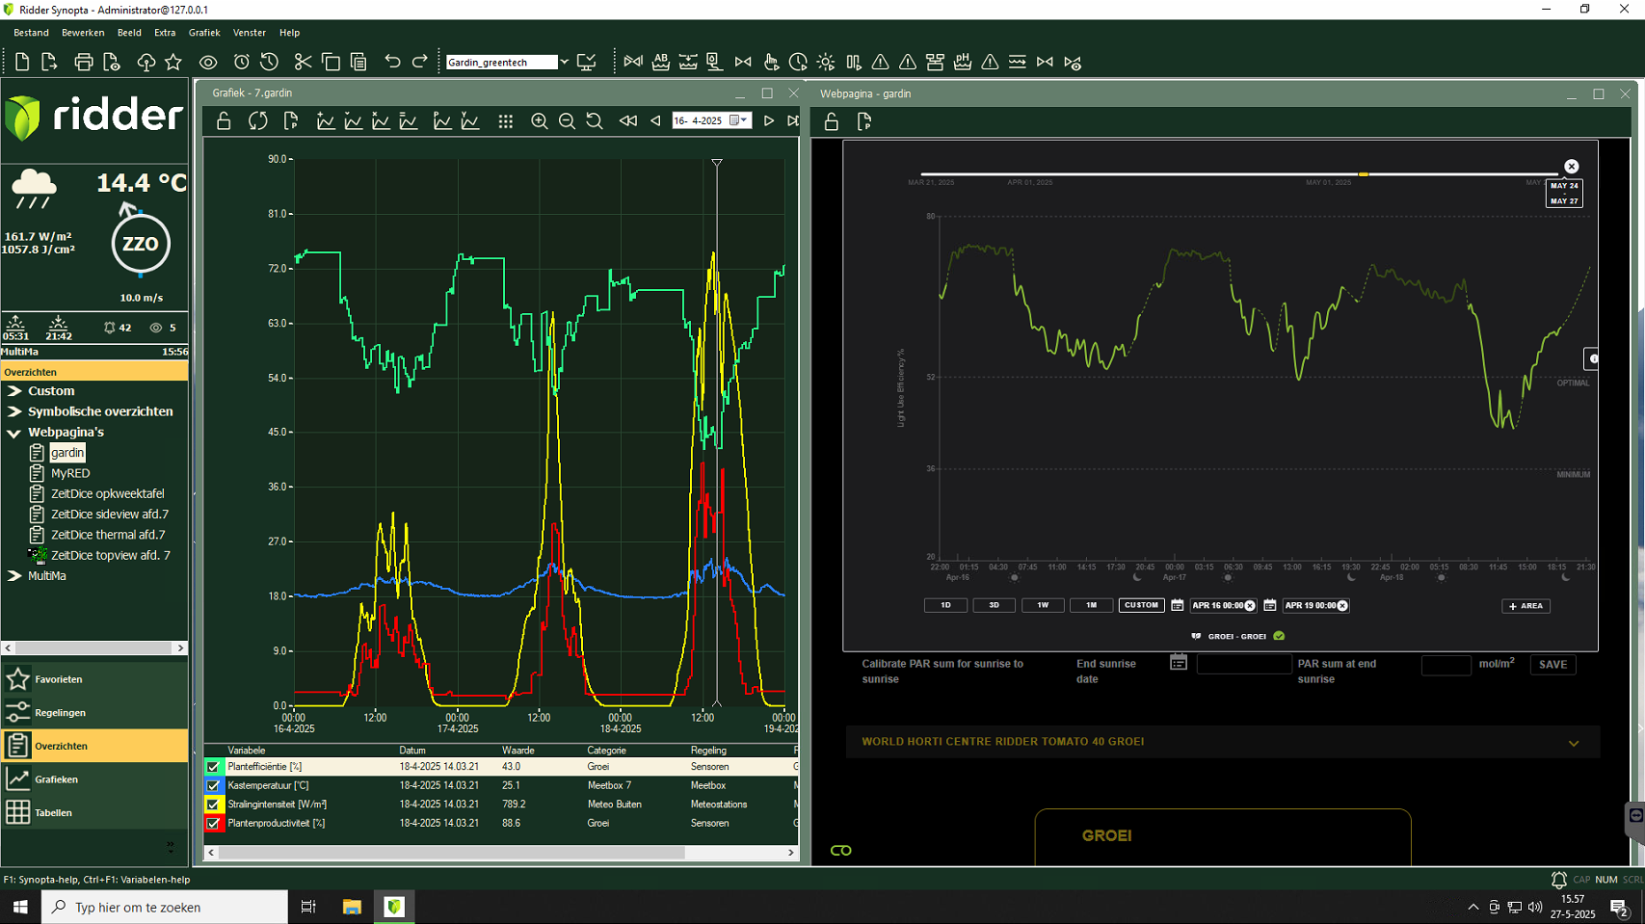The image size is (1645, 924).
Task: Click the scissors cut icon
Action: pos(303,63)
